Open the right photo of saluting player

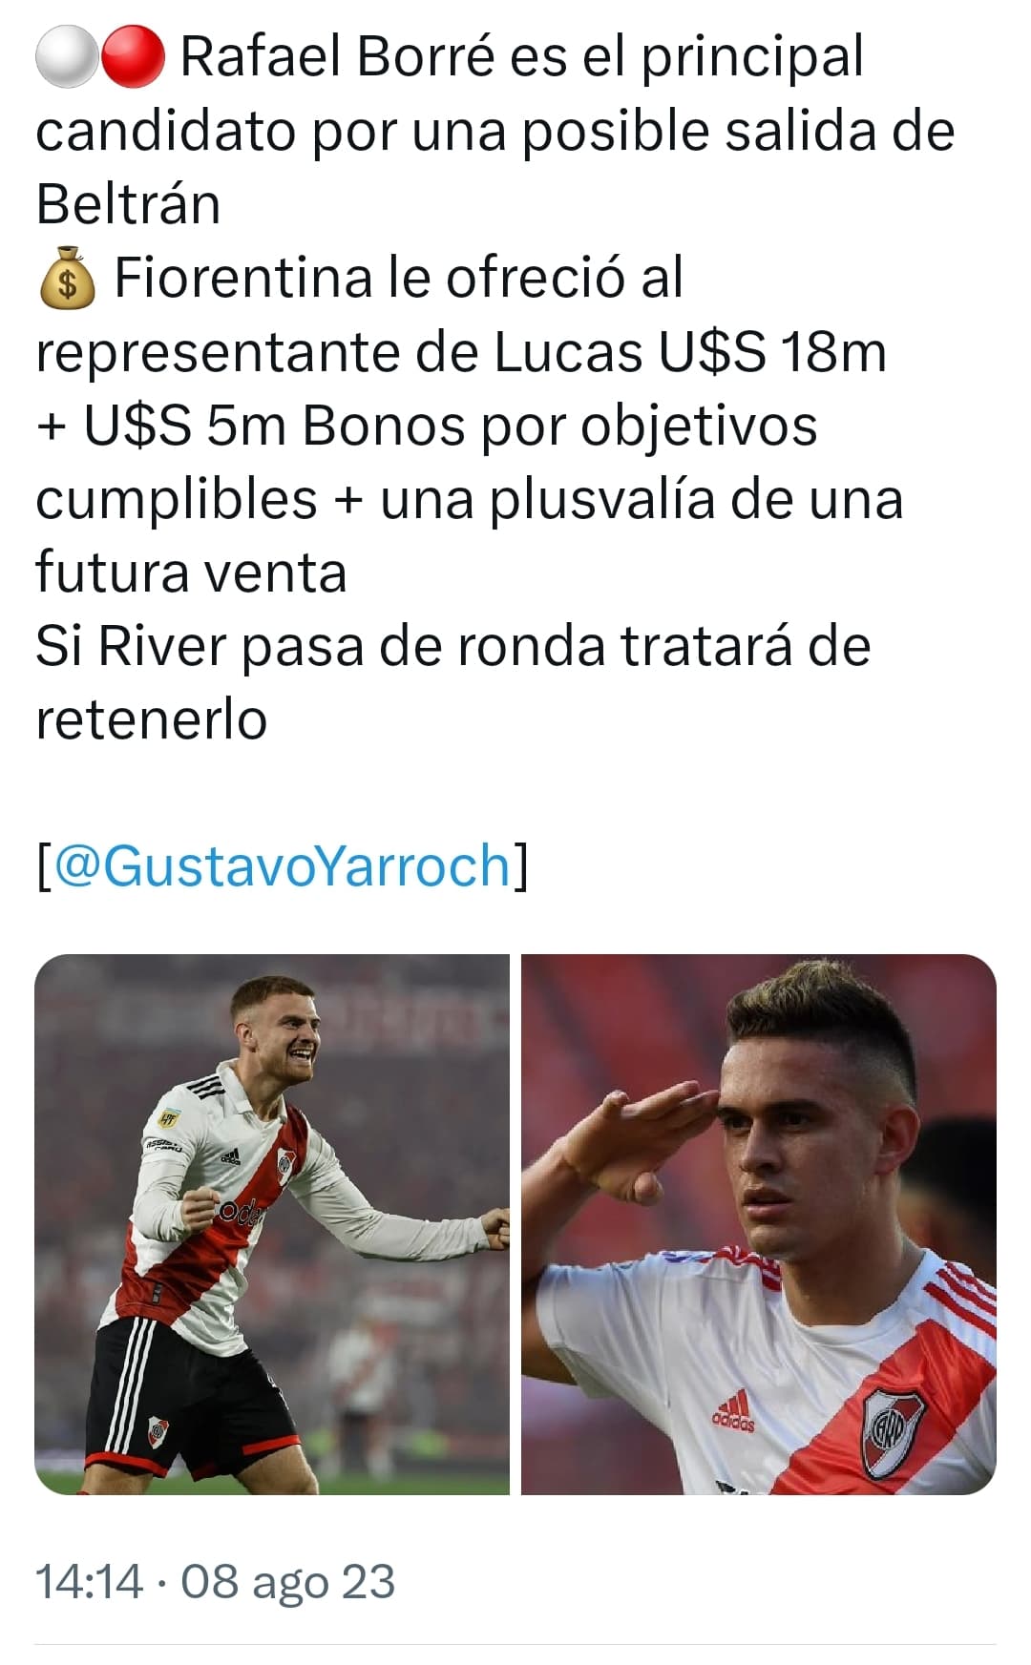759,1224
